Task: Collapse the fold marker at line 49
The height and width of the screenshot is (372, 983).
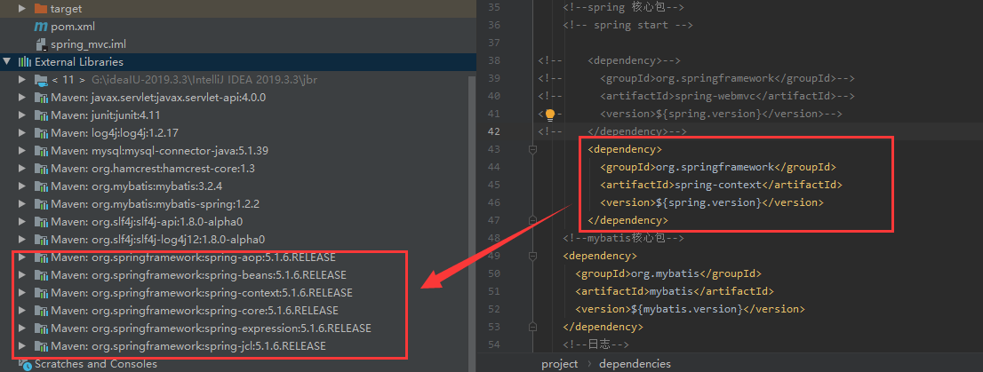Action: click(x=532, y=256)
